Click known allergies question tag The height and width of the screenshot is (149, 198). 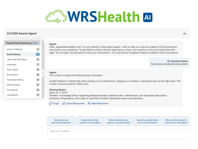click(x=147, y=121)
